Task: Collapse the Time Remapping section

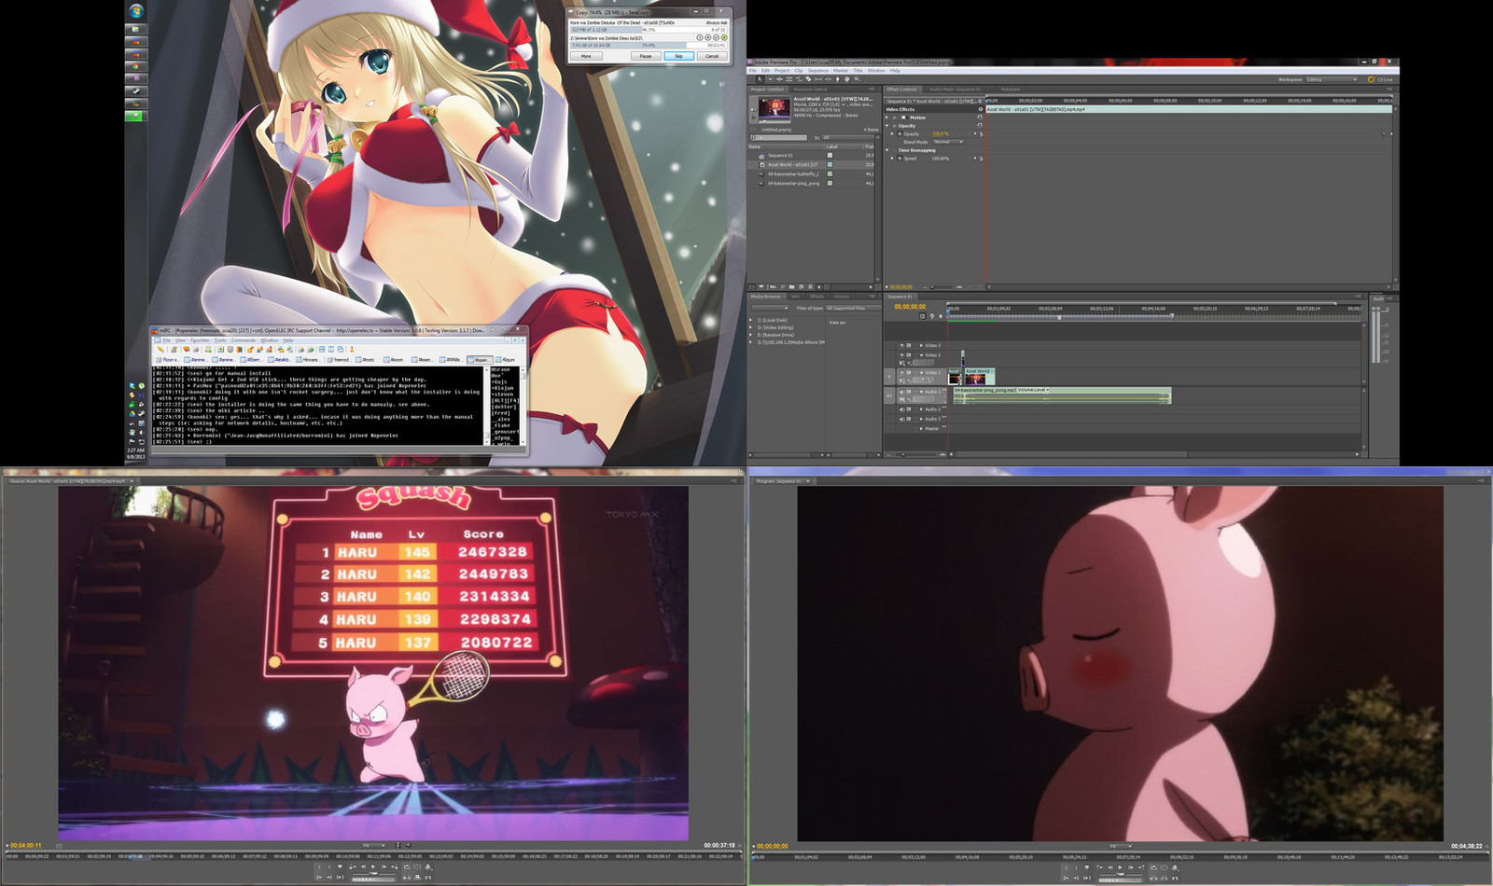Action: [886, 150]
